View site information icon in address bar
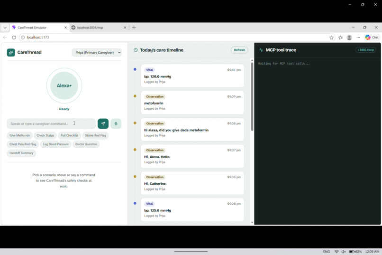382x255 pixels. tap(23, 38)
